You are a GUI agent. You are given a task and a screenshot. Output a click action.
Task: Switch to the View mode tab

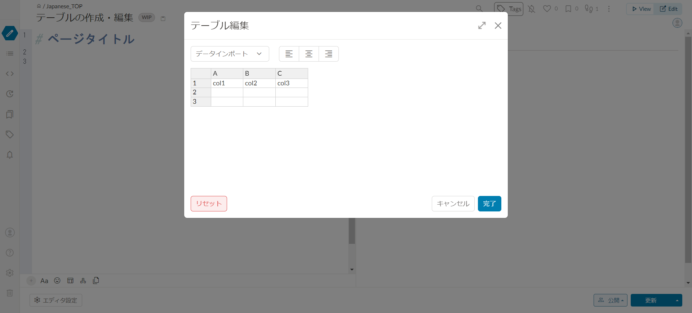click(x=641, y=9)
